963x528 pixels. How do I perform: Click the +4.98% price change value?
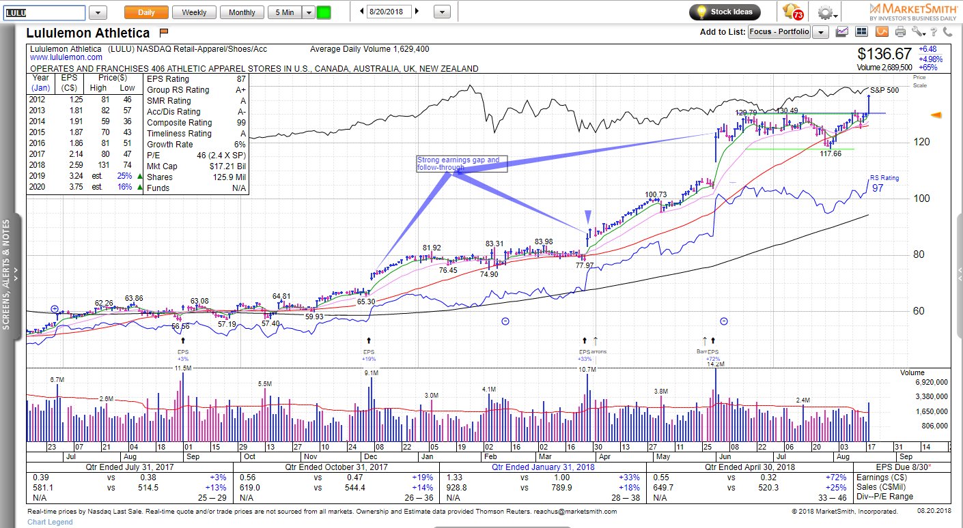click(930, 59)
